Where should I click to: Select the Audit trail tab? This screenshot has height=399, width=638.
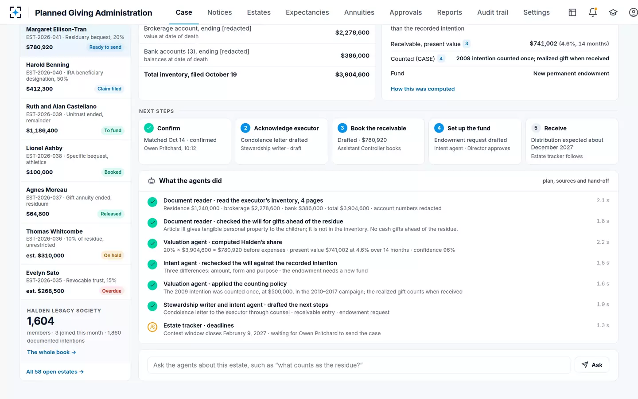pyautogui.click(x=493, y=12)
